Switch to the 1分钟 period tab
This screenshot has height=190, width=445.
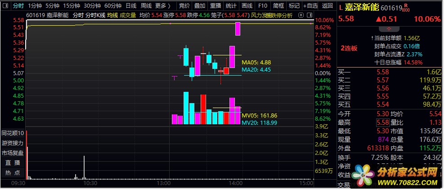point(35,6)
